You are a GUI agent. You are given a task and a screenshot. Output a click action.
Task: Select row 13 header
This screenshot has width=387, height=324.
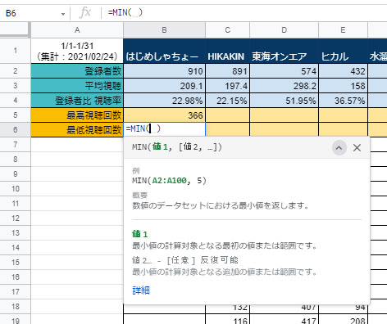click(16, 233)
